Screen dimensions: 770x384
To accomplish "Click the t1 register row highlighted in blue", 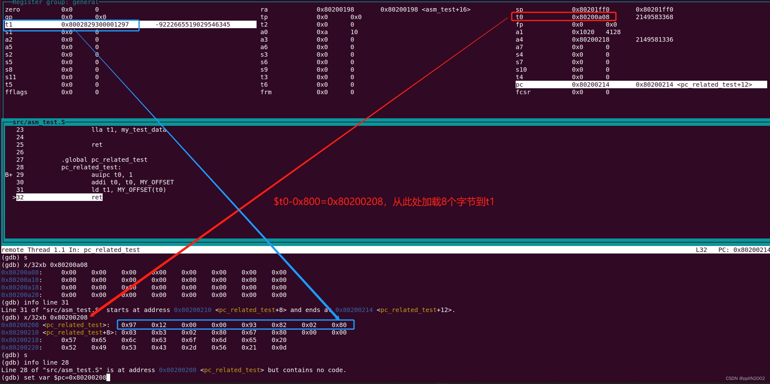I will point(71,25).
